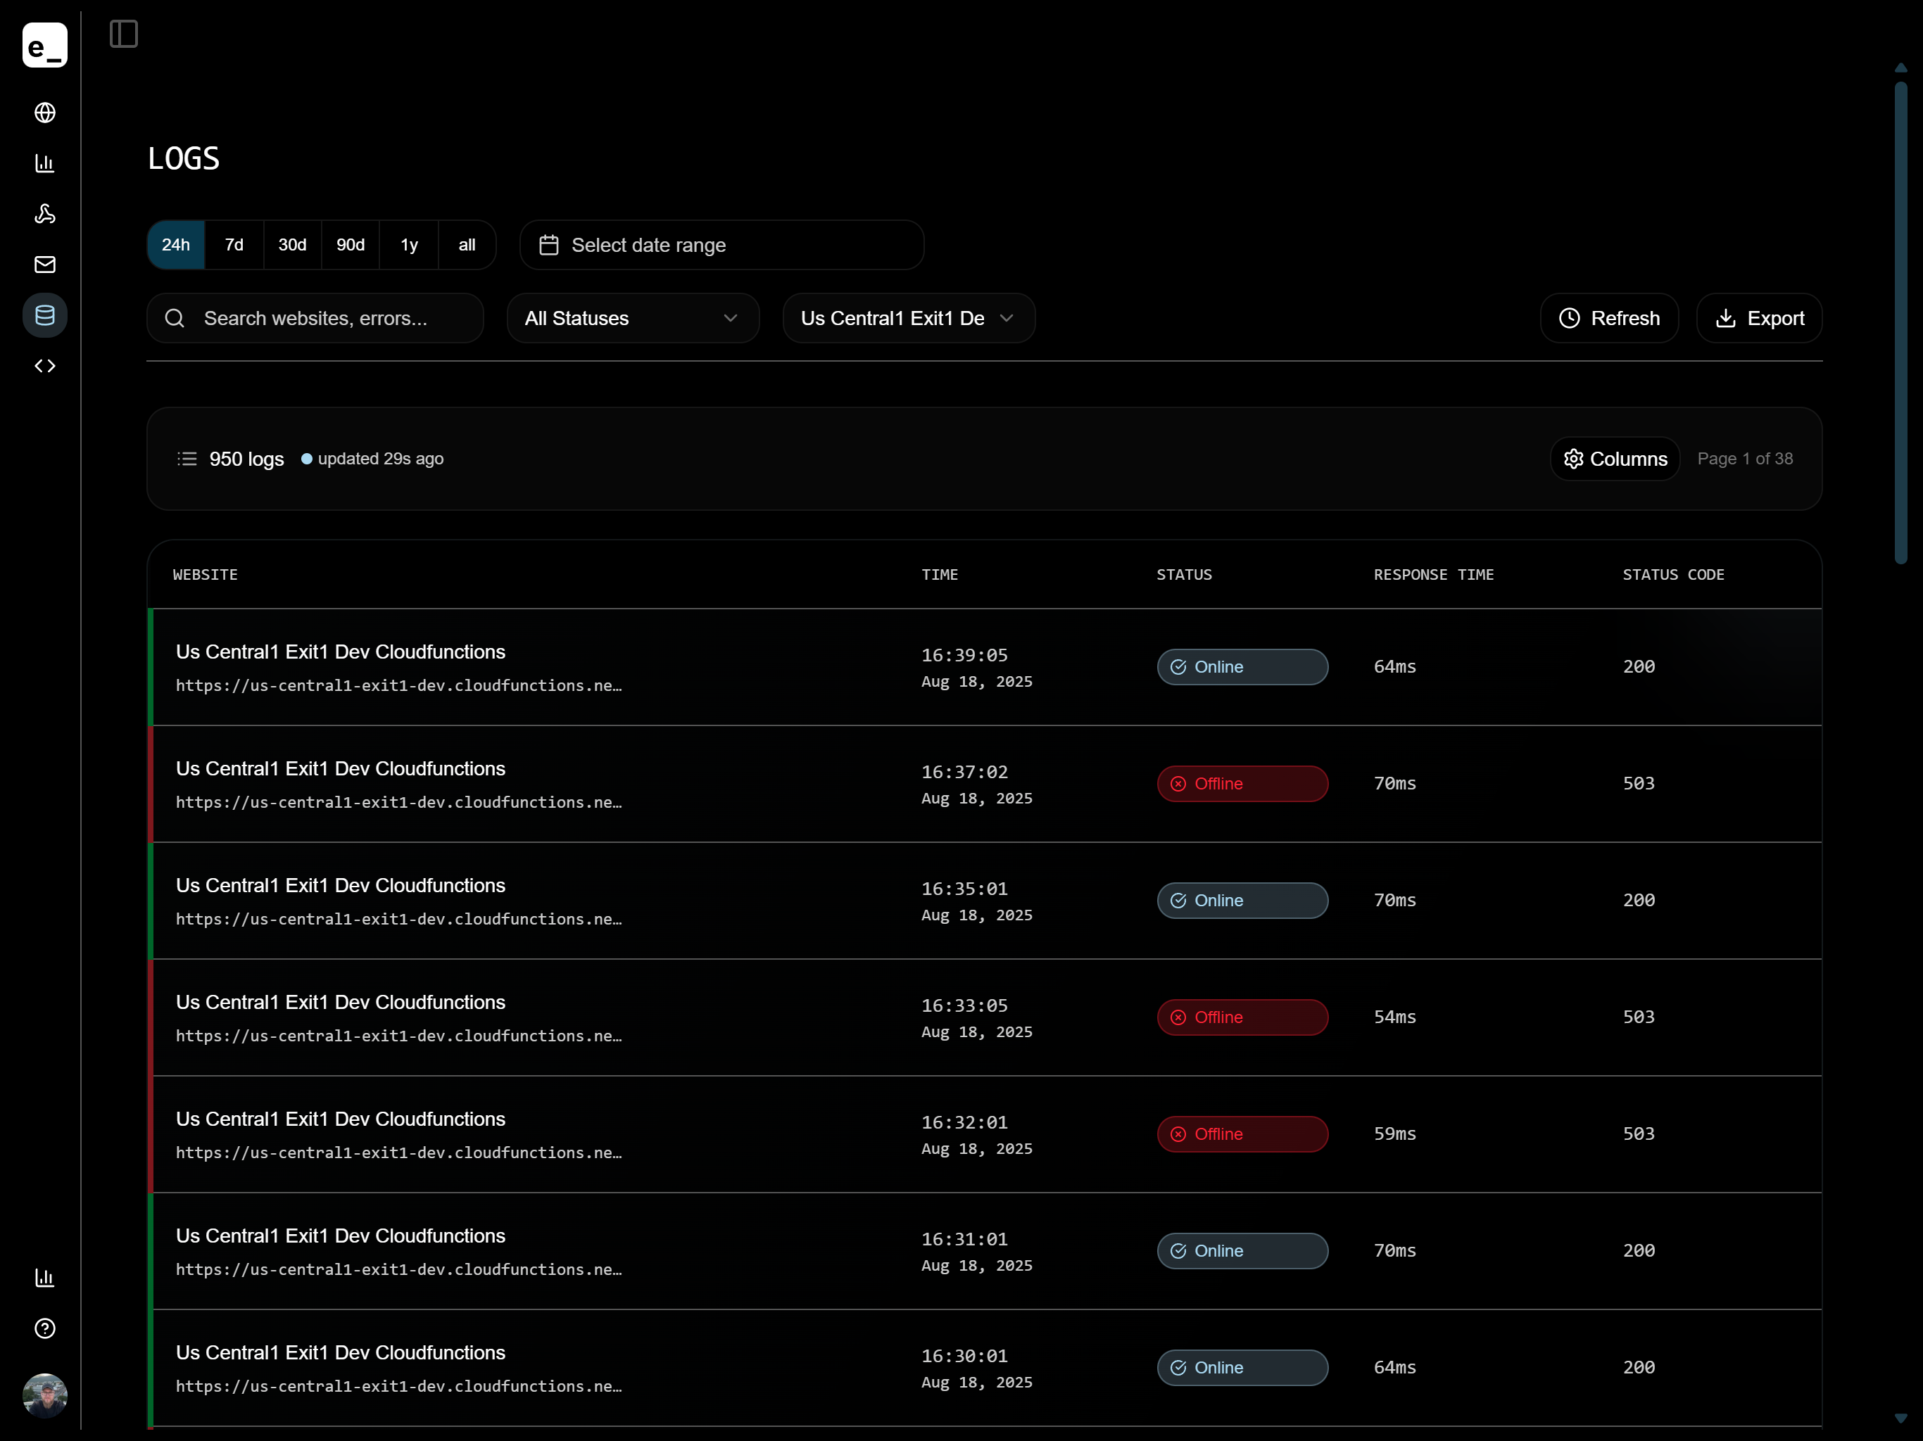Open the All Statuses dropdown

[x=632, y=318]
